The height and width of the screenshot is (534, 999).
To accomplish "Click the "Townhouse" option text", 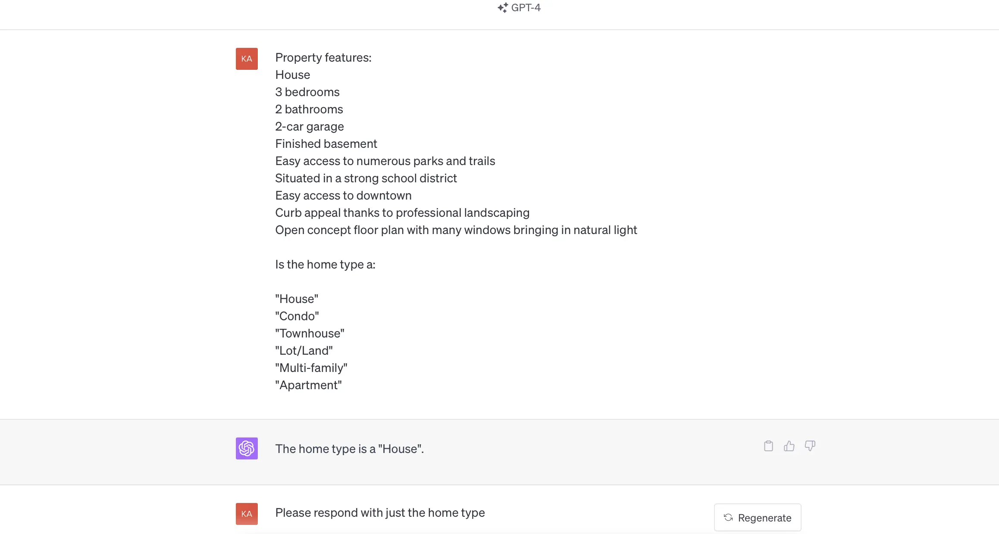I will (310, 334).
